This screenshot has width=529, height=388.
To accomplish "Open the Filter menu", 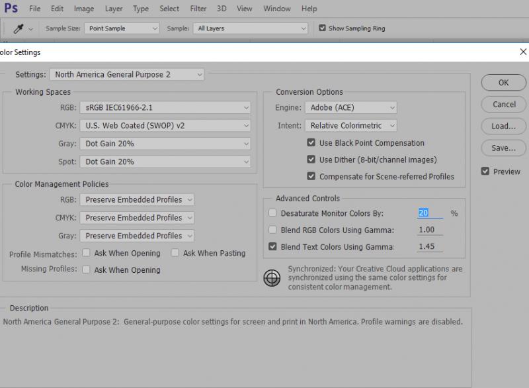I will [198, 9].
